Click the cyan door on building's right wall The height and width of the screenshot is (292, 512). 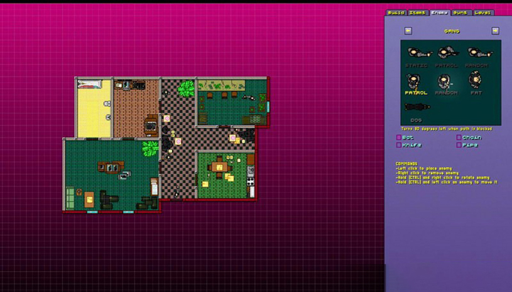[268, 106]
